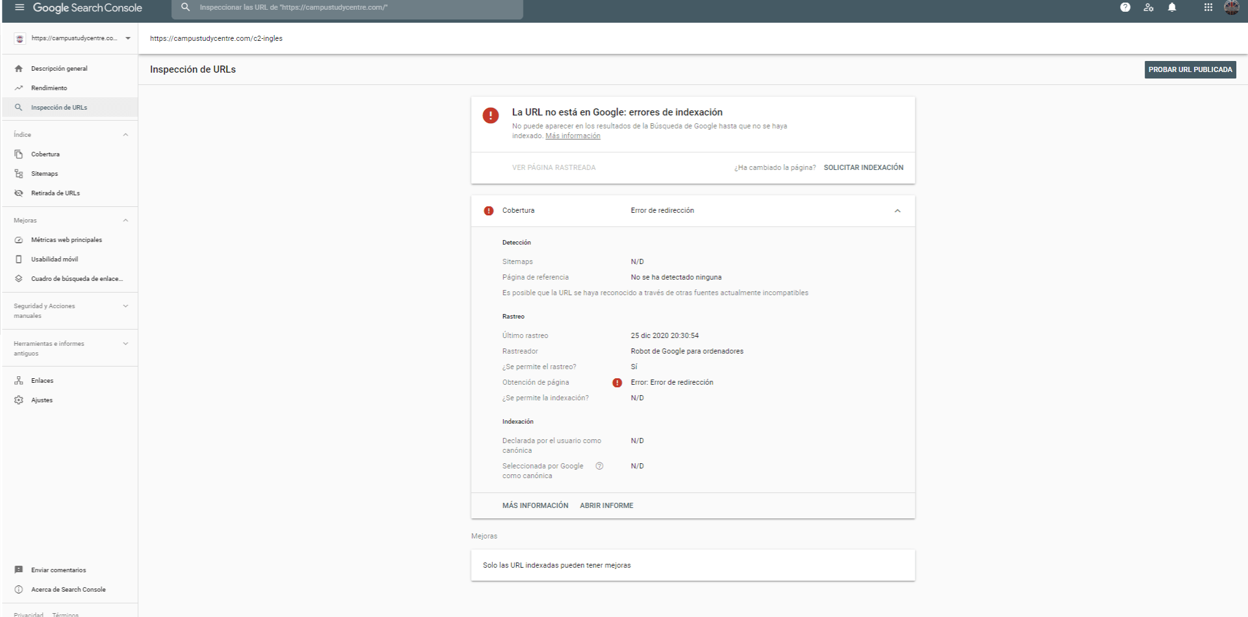Image resolution: width=1248 pixels, height=617 pixels.
Task: Click the '25 dic 2020 20:30:54' crawl date
Action: coord(665,336)
